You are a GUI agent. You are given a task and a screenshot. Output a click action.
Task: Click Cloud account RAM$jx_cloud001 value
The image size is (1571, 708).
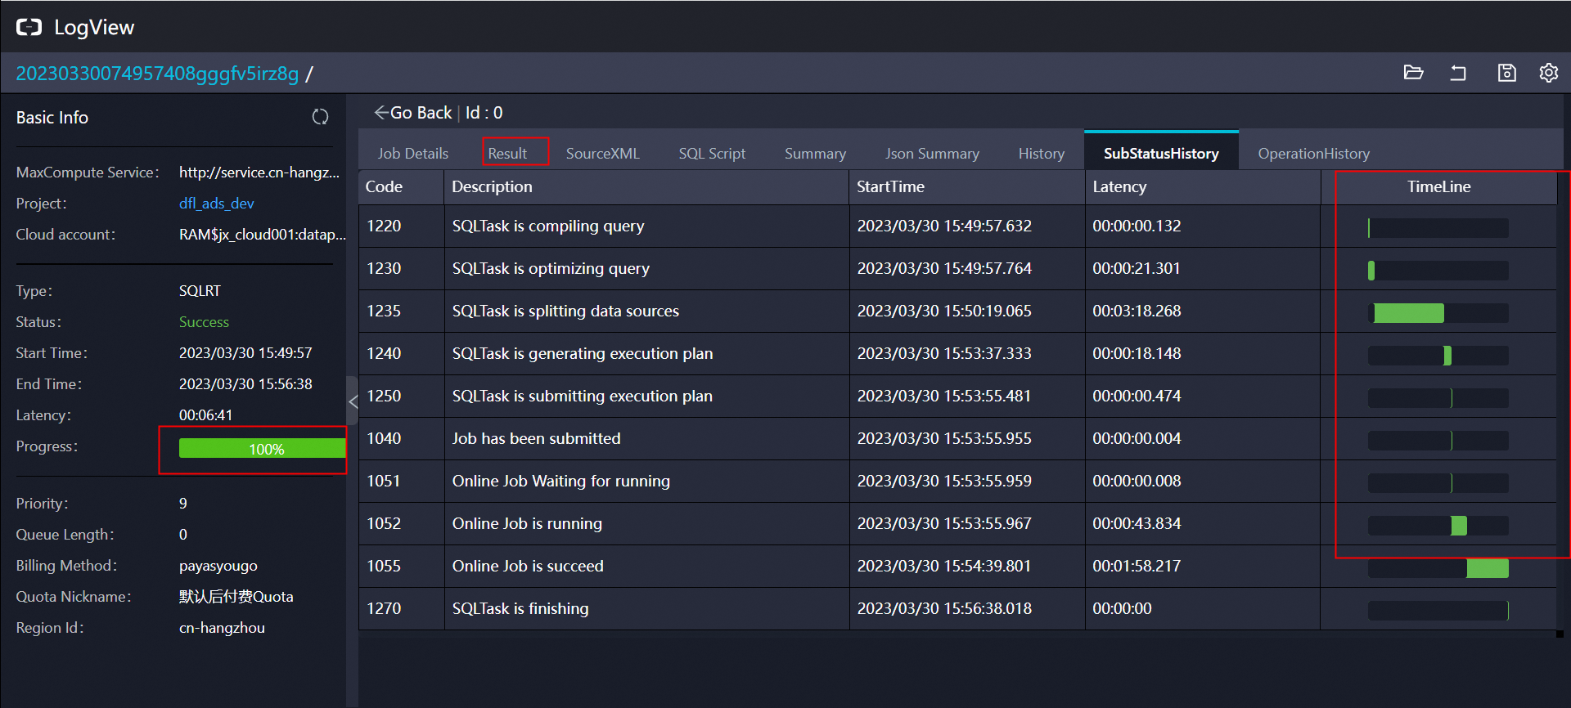262,235
